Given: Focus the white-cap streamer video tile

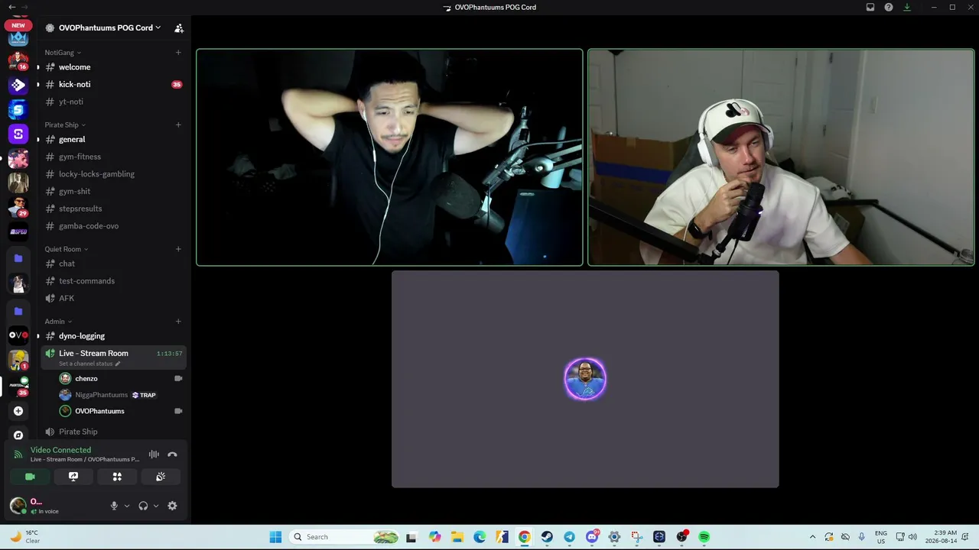Looking at the screenshot, I should [x=781, y=157].
